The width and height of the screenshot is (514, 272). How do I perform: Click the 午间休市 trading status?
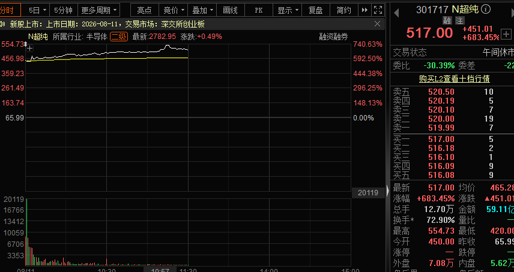498,52
